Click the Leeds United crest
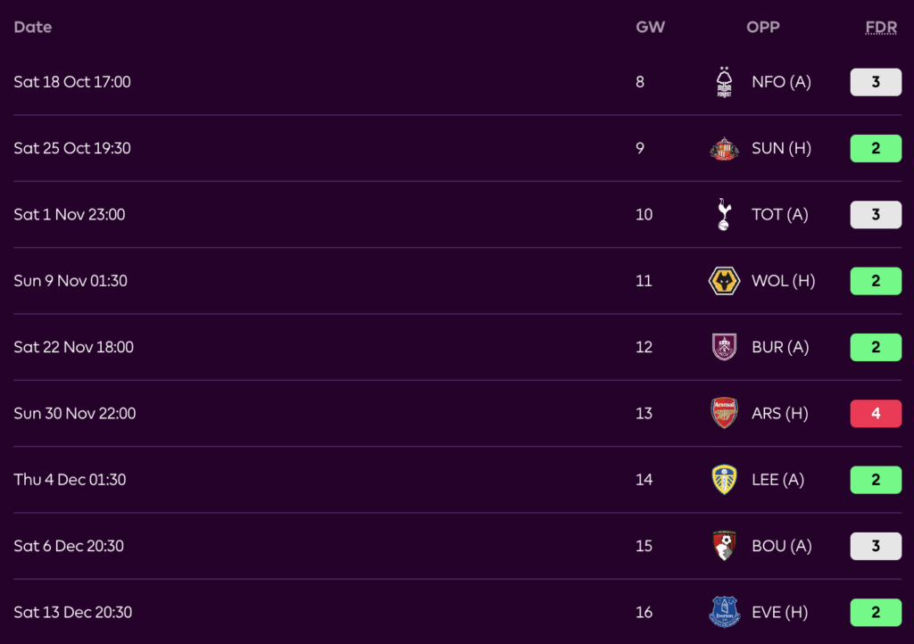 point(724,480)
